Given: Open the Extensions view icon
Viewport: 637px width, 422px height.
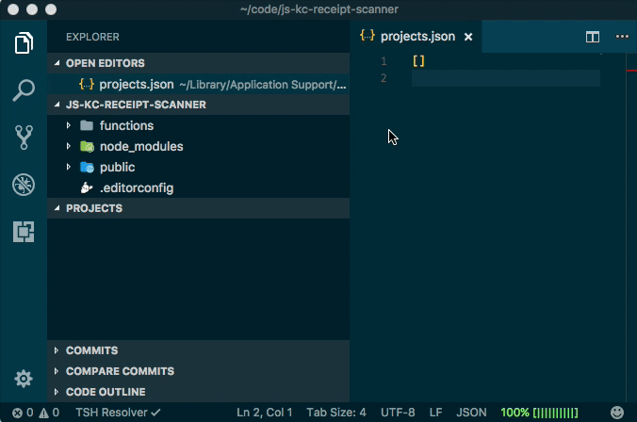Looking at the screenshot, I should click(24, 232).
